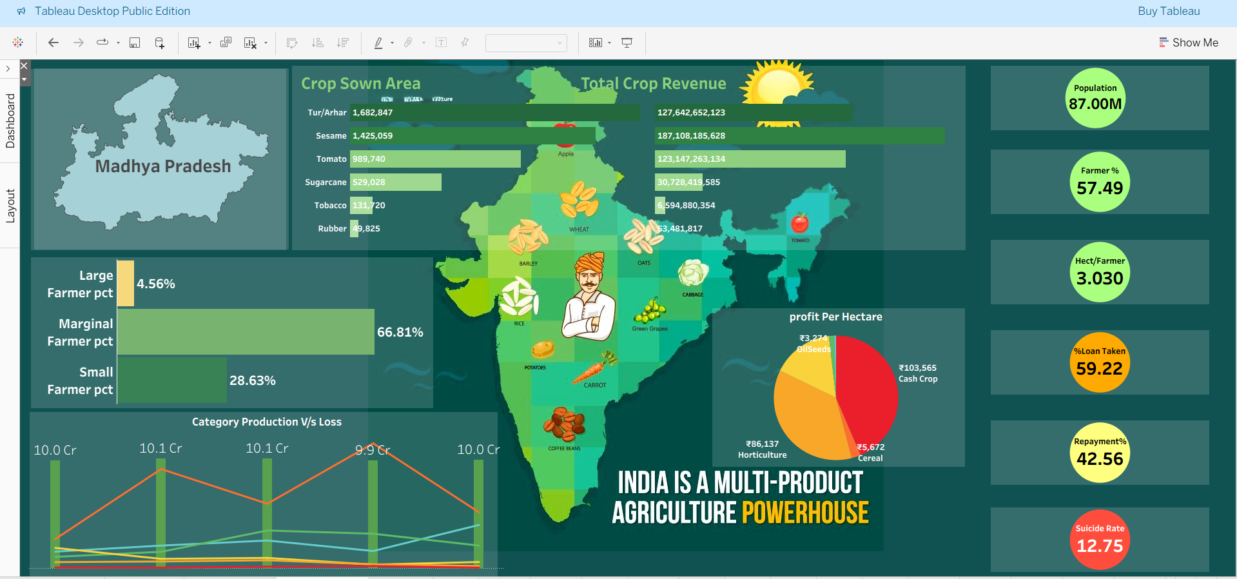Click the Tableau start page logo icon

[x=18, y=43]
